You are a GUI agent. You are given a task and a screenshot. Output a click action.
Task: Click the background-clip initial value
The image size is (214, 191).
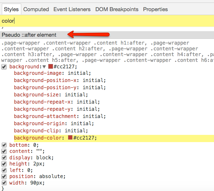click(x=75, y=131)
